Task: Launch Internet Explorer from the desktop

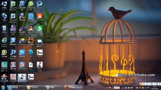Action: point(4,42)
